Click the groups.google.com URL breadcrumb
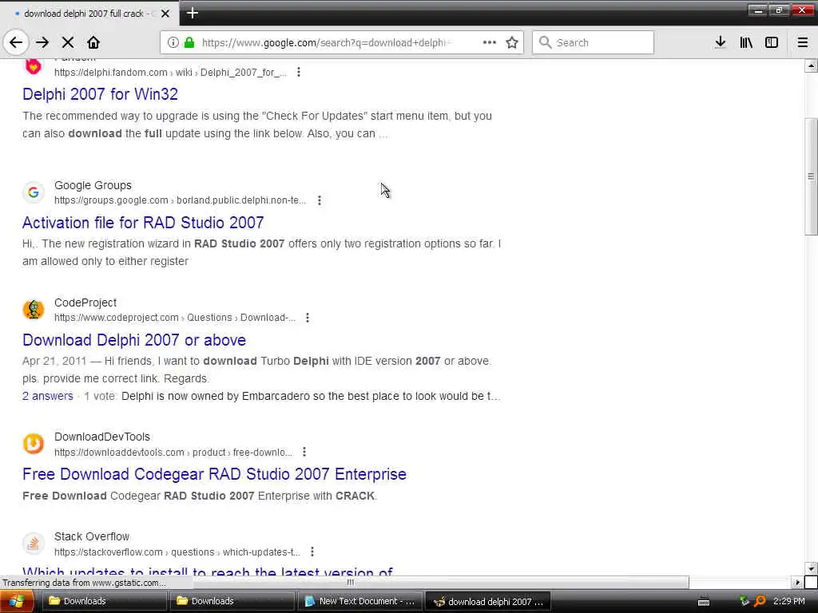818x613 pixels. (181, 200)
